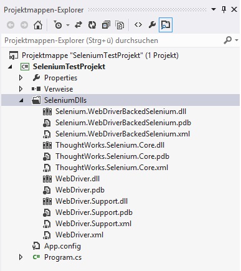241x271 pixels.
Task: Select the bold SeleniumTestProjekt project
Action: pos(69,67)
